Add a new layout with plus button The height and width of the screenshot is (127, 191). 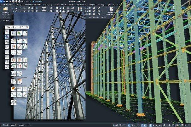pyautogui.click(x=28, y=125)
